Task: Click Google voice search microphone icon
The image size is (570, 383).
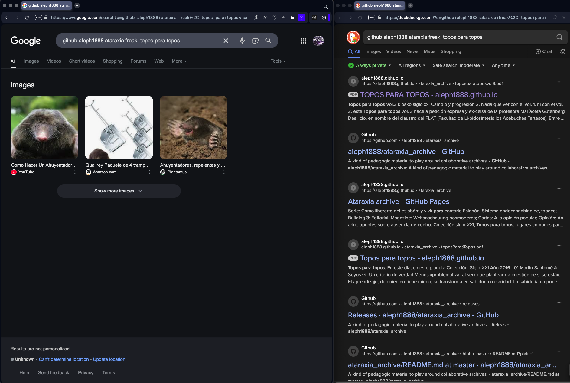Action: 242,41
